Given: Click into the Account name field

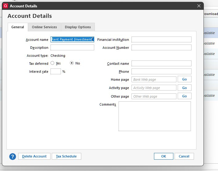Looking at the screenshot, I should pyautogui.click(x=72, y=39).
